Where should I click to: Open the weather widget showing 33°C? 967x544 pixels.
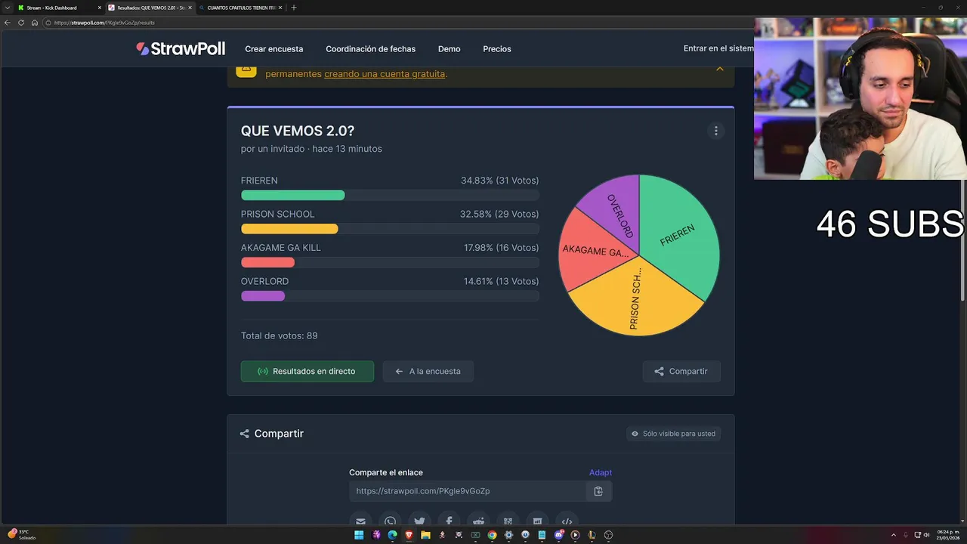(21, 534)
